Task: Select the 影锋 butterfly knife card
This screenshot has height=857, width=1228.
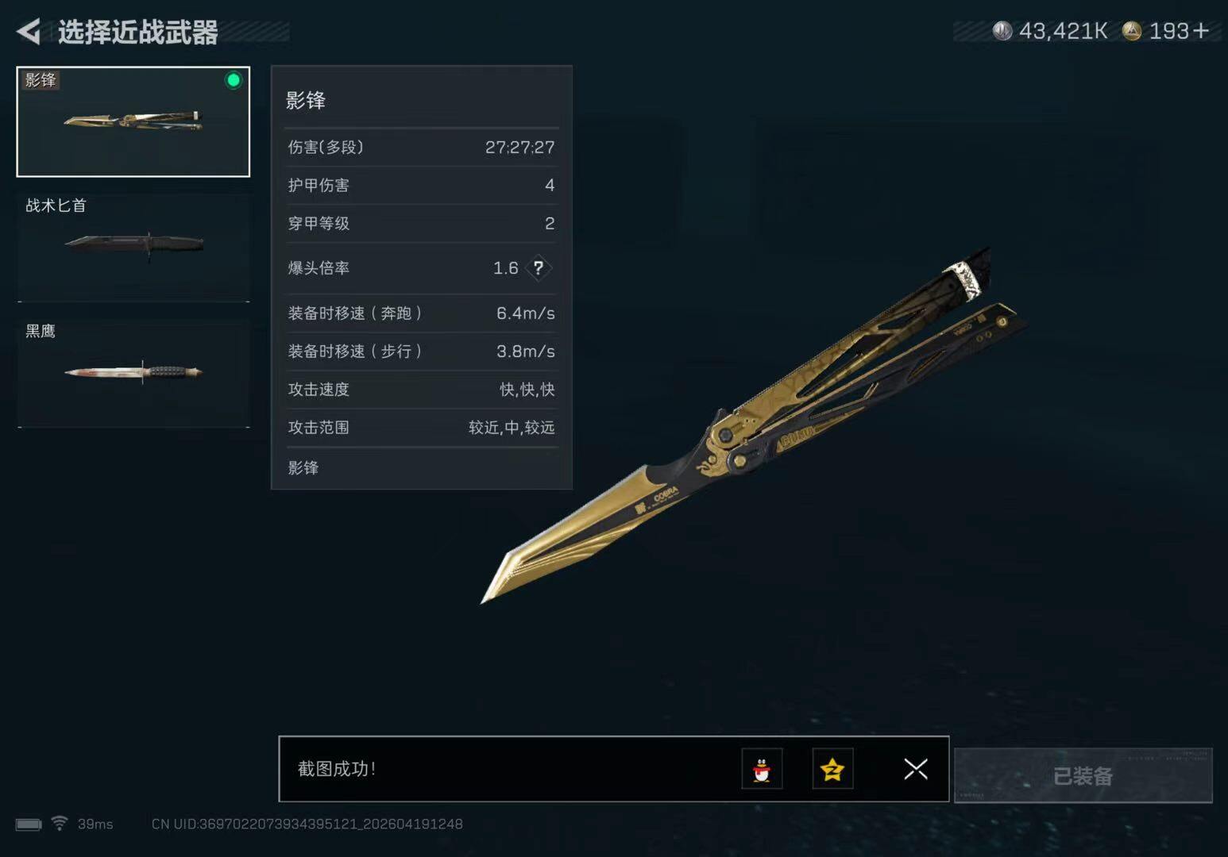Action: [133, 121]
